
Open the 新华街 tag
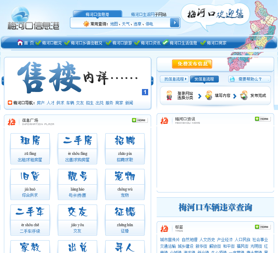click(x=201, y=246)
